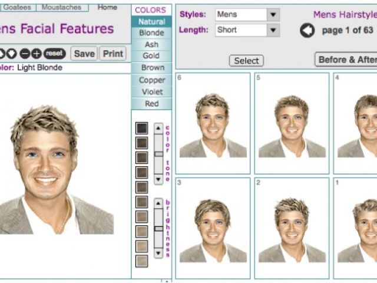Click color tone scroll down arrow
This screenshot has height=283, width=377.
coord(158,179)
